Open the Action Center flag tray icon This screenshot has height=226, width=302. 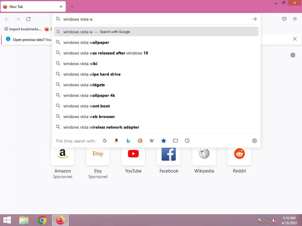click(260, 220)
